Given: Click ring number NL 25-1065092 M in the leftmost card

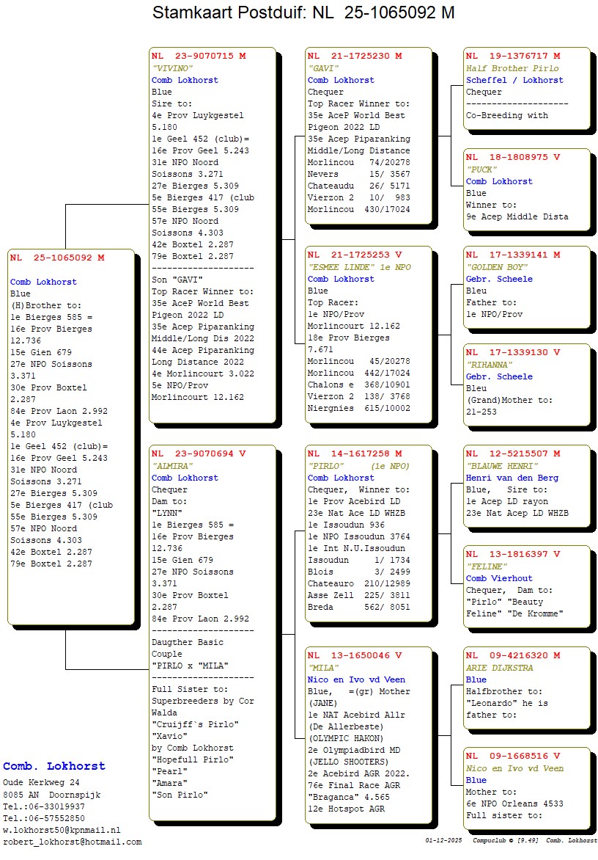Looking at the screenshot, I should pyautogui.click(x=57, y=258).
